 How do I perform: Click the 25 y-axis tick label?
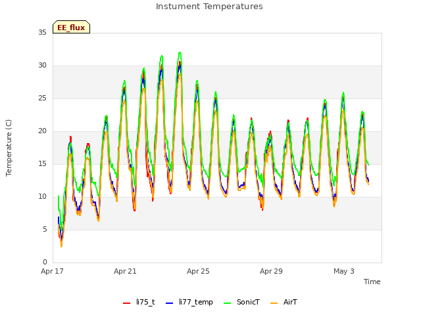[42, 98]
